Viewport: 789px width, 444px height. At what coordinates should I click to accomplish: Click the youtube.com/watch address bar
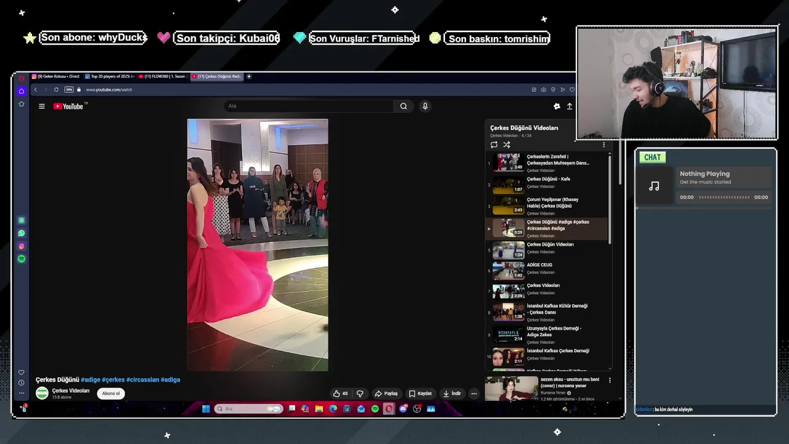tap(109, 89)
